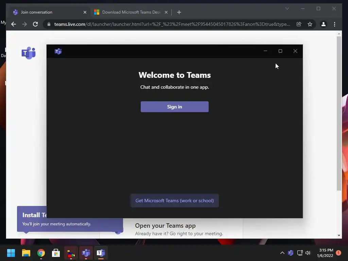Click scrollbar up arrow on page

click(339, 34)
